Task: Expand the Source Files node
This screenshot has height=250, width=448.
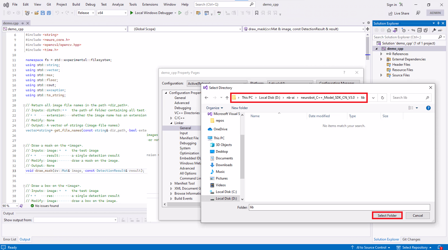Action: [381, 75]
